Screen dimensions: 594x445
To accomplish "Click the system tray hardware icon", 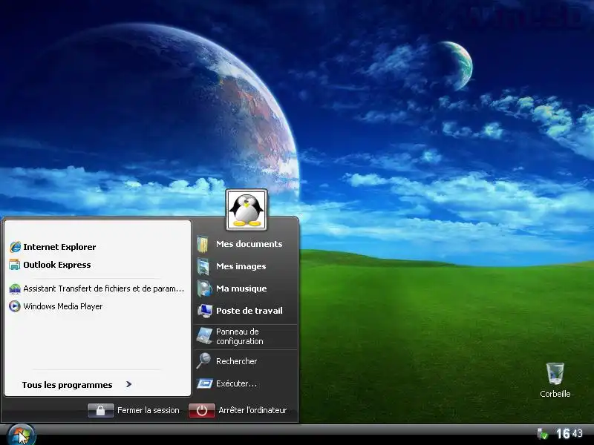I will (543, 434).
